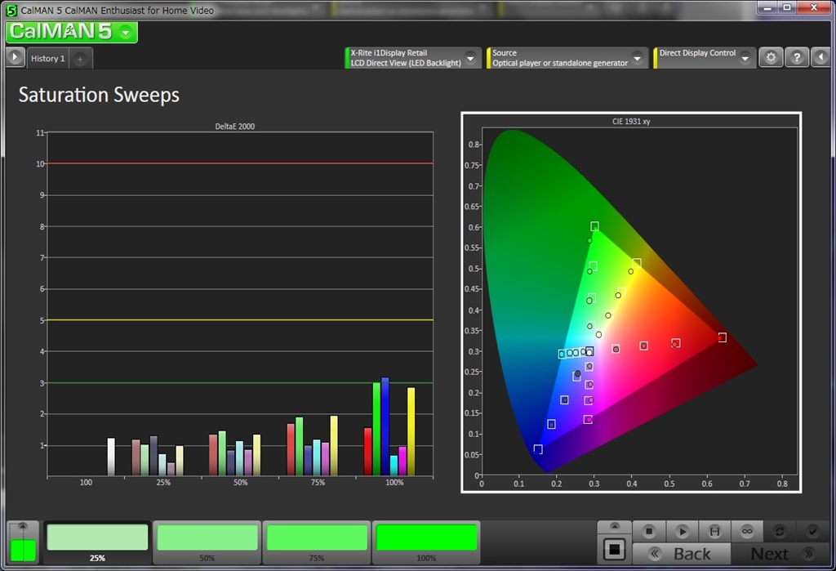Click the refresh arrows icon

[x=779, y=531]
